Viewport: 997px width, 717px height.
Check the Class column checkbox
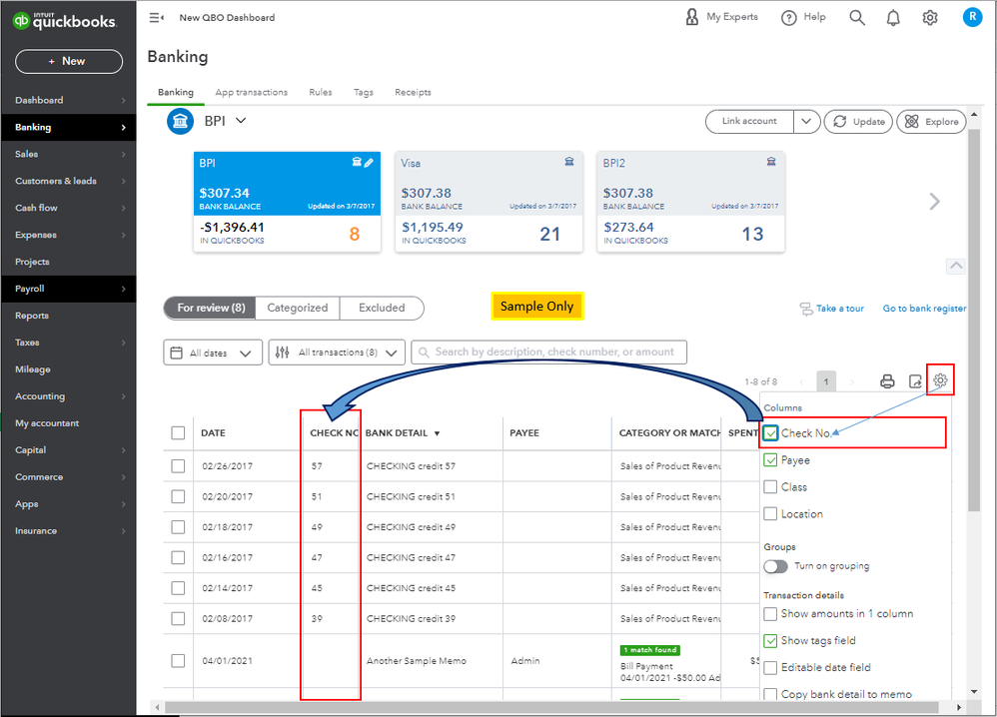click(770, 487)
